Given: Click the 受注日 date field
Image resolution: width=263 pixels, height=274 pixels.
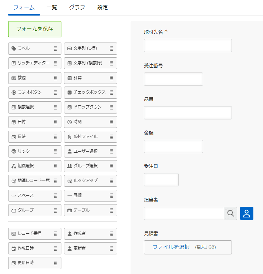Looking at the screenshot, I should click(x=161, y=180).
